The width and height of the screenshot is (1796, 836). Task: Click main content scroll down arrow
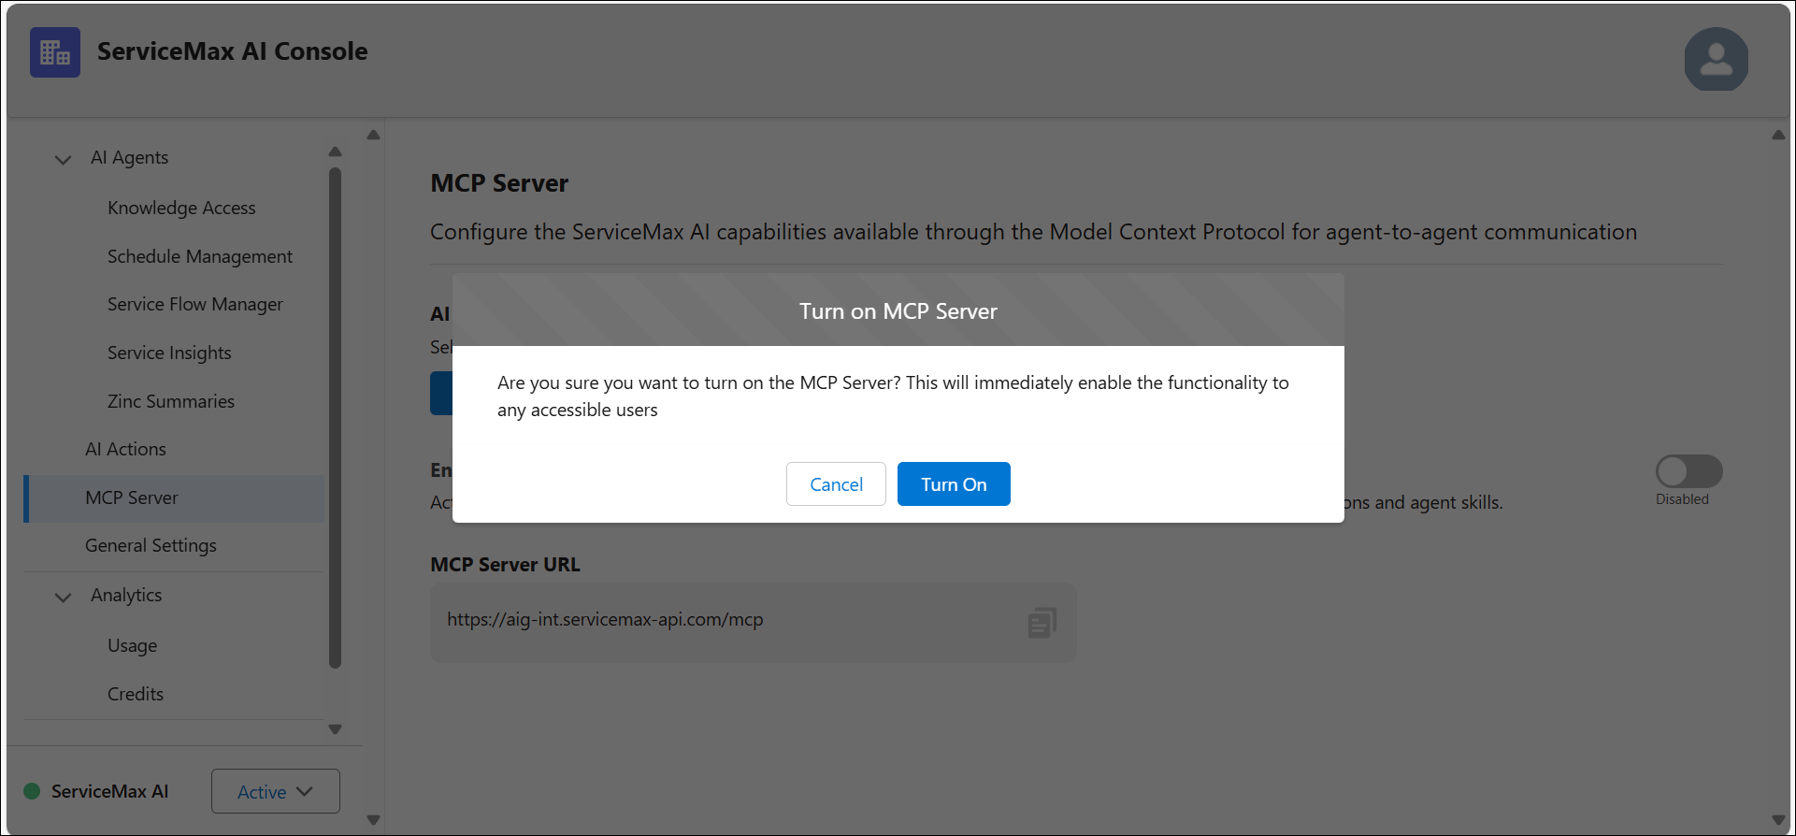[x=1777, y=820]
